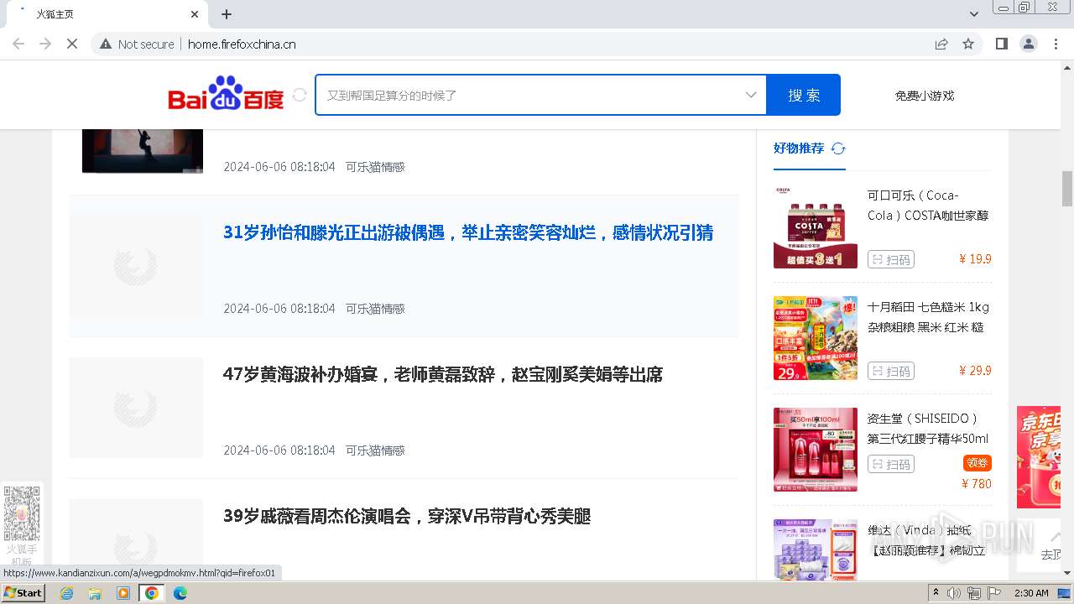Click the Action Center flag tray icon
This screenshot has height=604, width=1074.
click(994, 593)
